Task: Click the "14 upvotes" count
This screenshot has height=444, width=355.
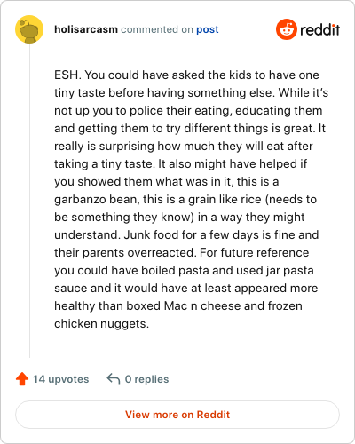Action: coord(60,379)
